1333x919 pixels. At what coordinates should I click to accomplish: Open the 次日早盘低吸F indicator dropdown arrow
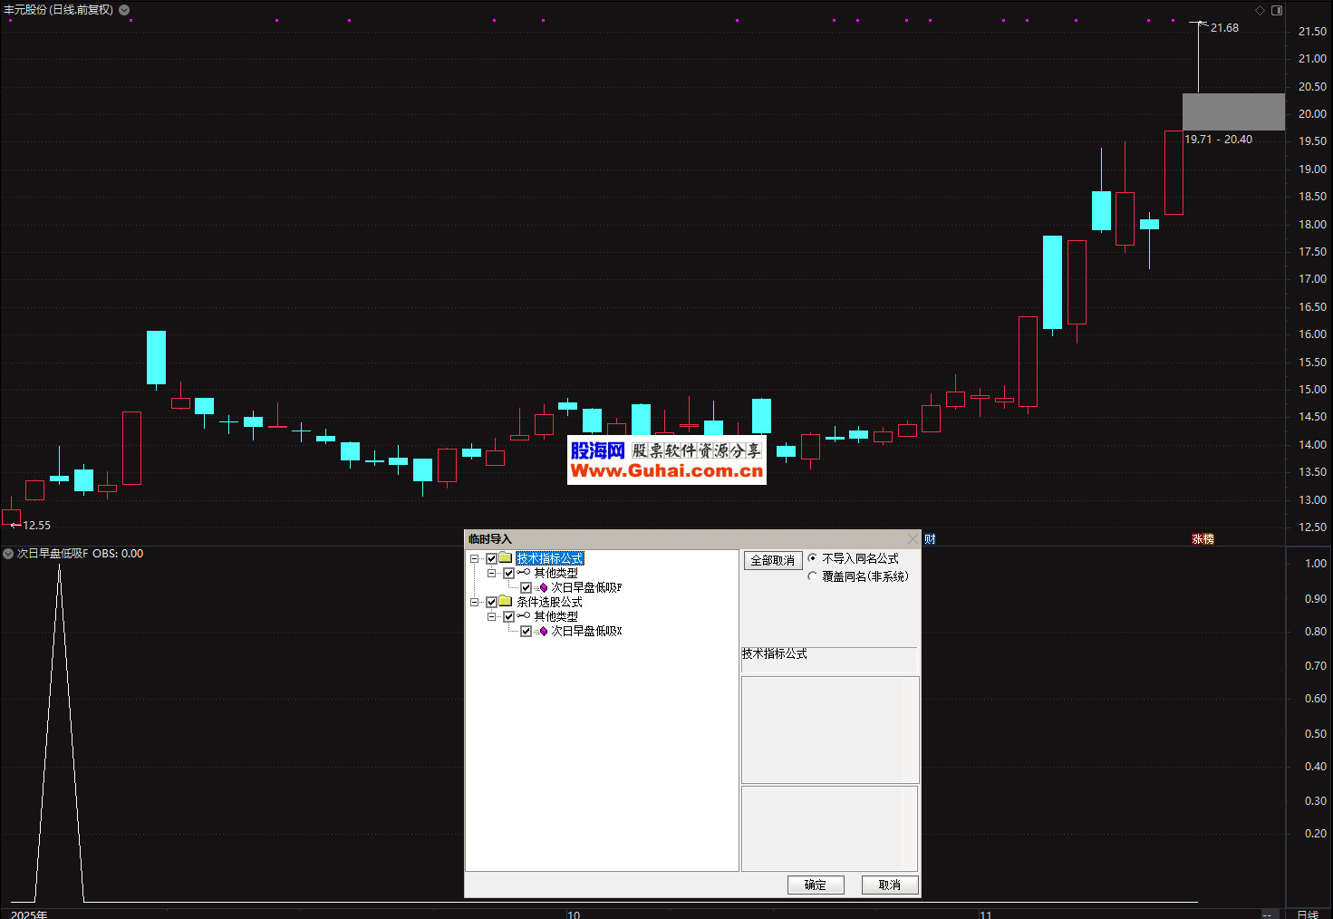point(8,554)
